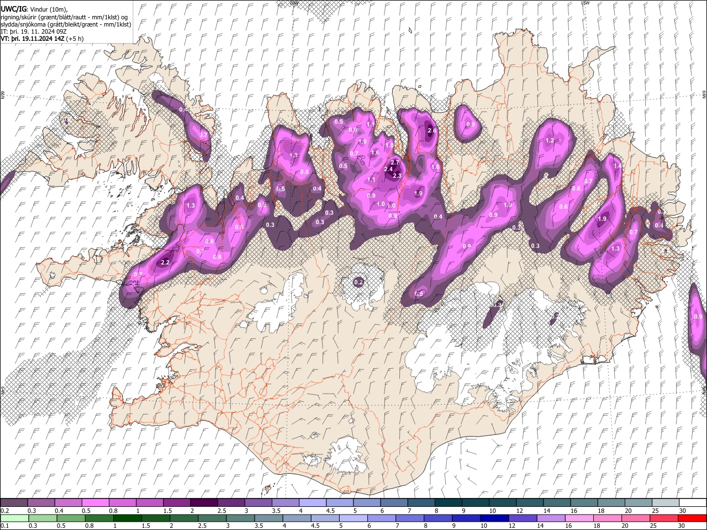Click the 'VT: þri. 19.11.2024 14Z (+5 h)' line
This screenshot has width=707, height=530.
coord(43,39)
